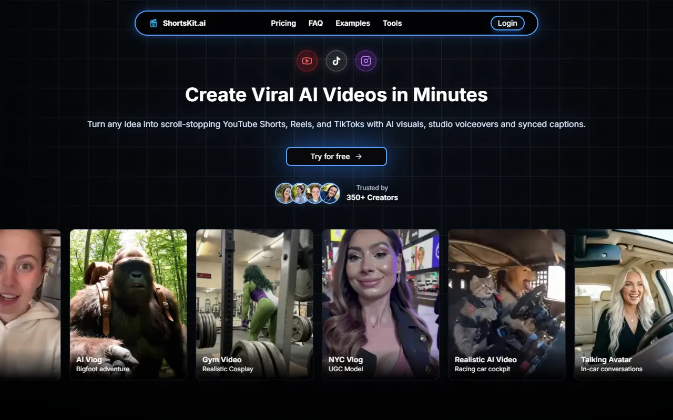Screen dimensions: 673x420
Task: Open the Pricing menu item
Action: pos(283,23)
